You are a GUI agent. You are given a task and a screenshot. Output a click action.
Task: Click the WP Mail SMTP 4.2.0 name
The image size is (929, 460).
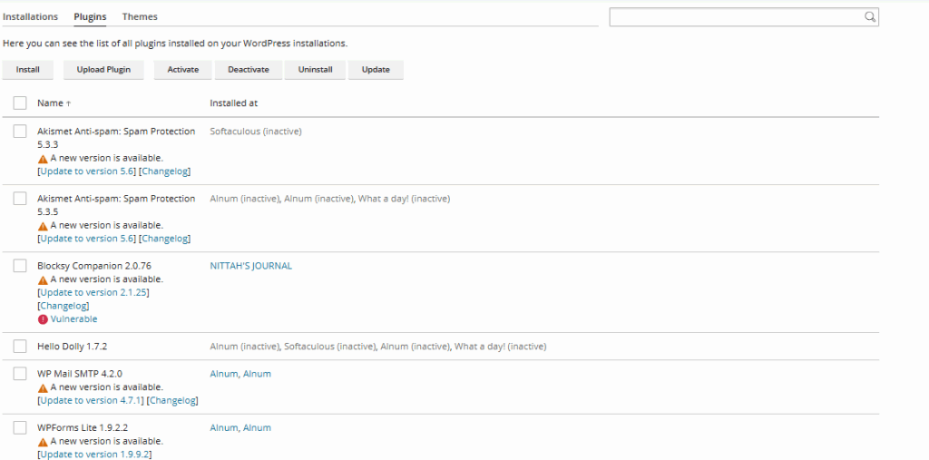pyautogui.click(x=80, y=374)
